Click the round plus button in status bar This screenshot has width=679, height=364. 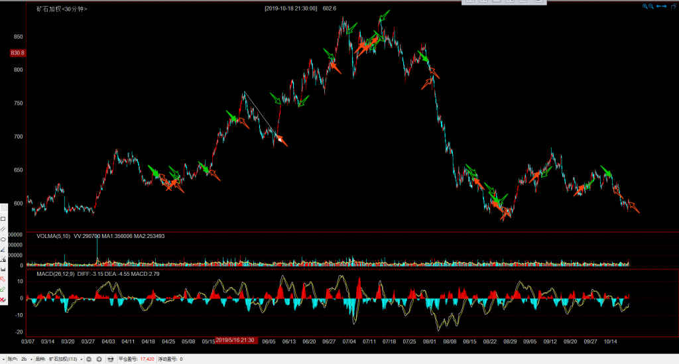point(99,359)
